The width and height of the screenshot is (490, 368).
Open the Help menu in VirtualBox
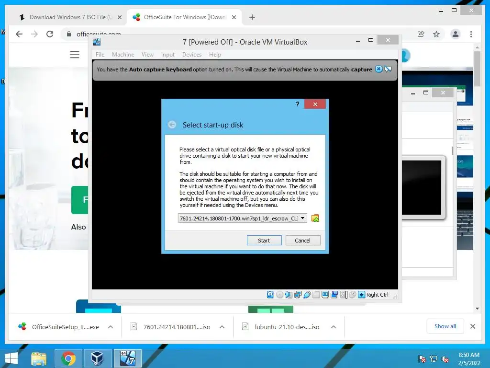[x=215, y=55]
